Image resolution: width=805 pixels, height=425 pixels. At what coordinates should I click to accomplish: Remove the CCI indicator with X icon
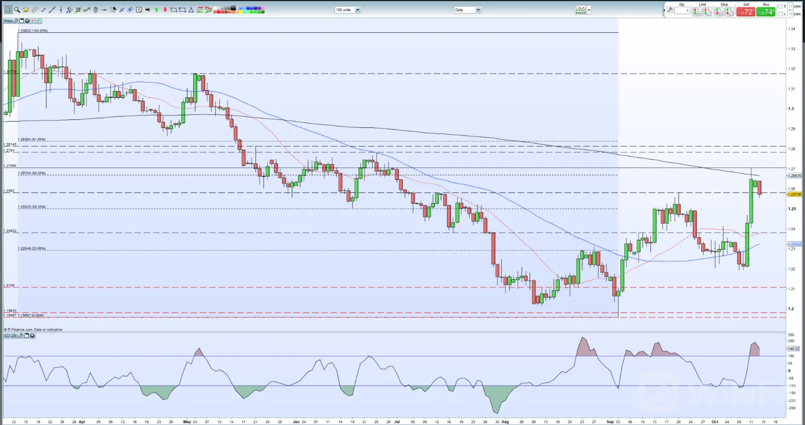pyautogui.click(x=32, y=336)
